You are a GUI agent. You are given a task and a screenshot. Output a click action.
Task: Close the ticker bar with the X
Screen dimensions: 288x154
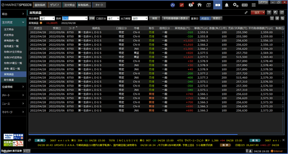(x=283, y=140)
